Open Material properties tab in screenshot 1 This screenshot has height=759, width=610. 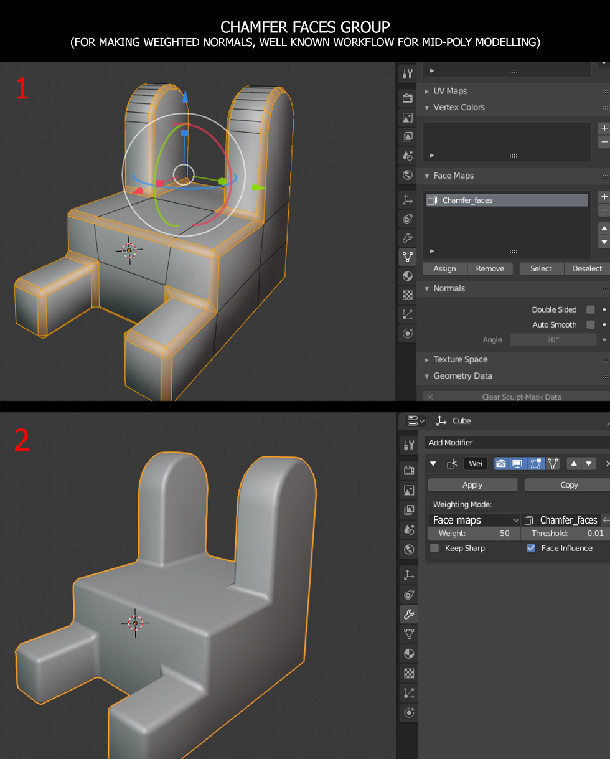point(408,276)
